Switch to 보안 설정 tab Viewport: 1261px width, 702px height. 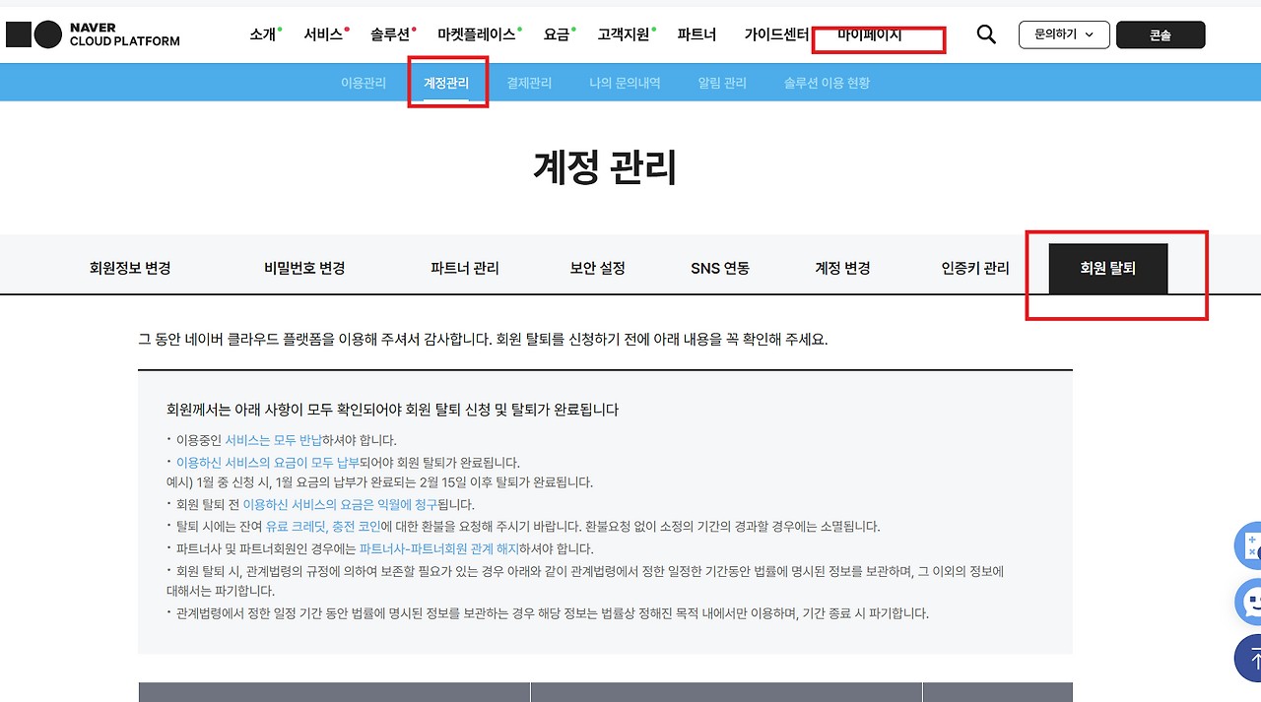598,268
